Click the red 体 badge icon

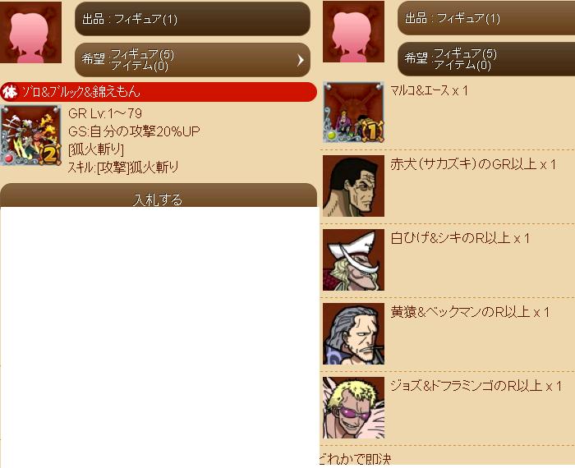click(10, 92)
